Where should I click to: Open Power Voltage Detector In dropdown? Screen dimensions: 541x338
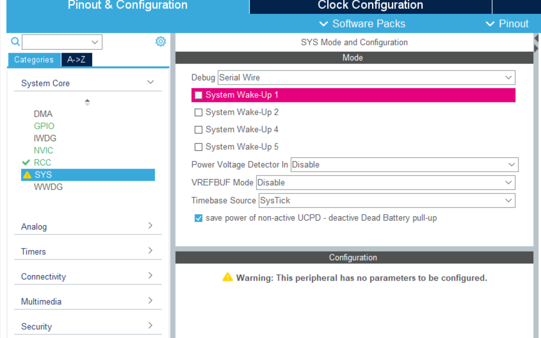pos(404,164)
